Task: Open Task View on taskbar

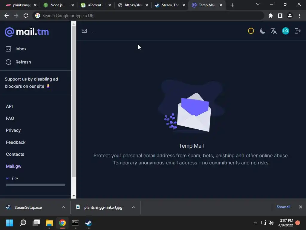Action: coord(36,223)
